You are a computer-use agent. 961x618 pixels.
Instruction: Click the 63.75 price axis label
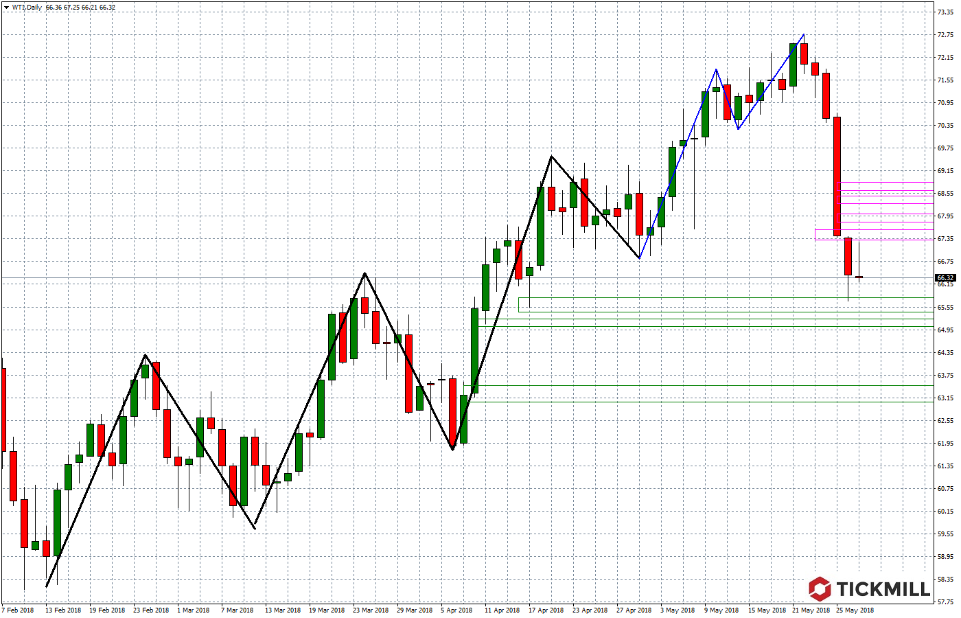point(945,376)
